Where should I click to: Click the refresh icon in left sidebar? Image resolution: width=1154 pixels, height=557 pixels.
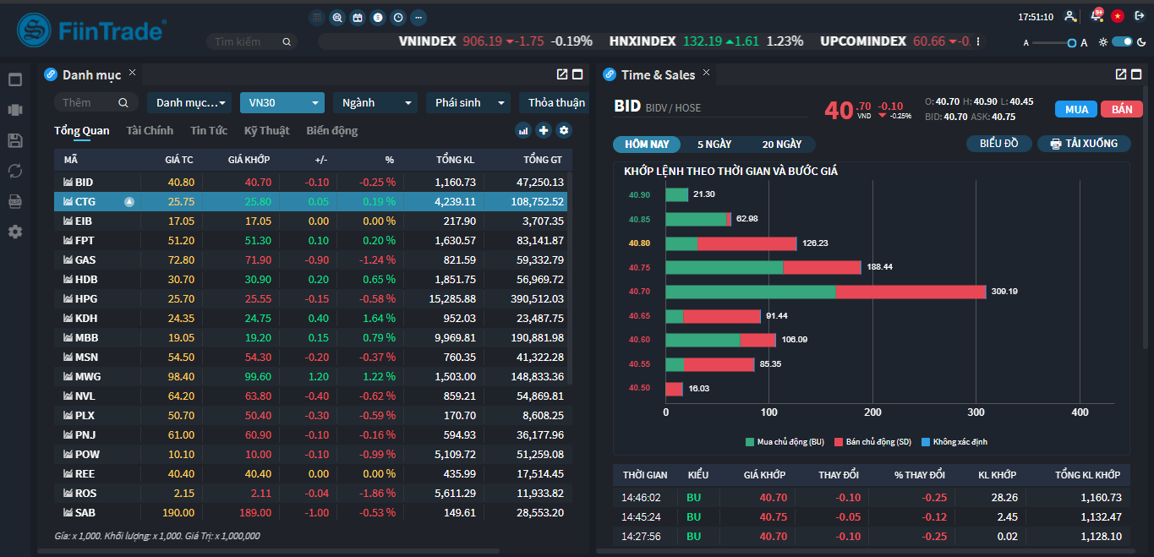pyautogui.click(x=14, y=170)
